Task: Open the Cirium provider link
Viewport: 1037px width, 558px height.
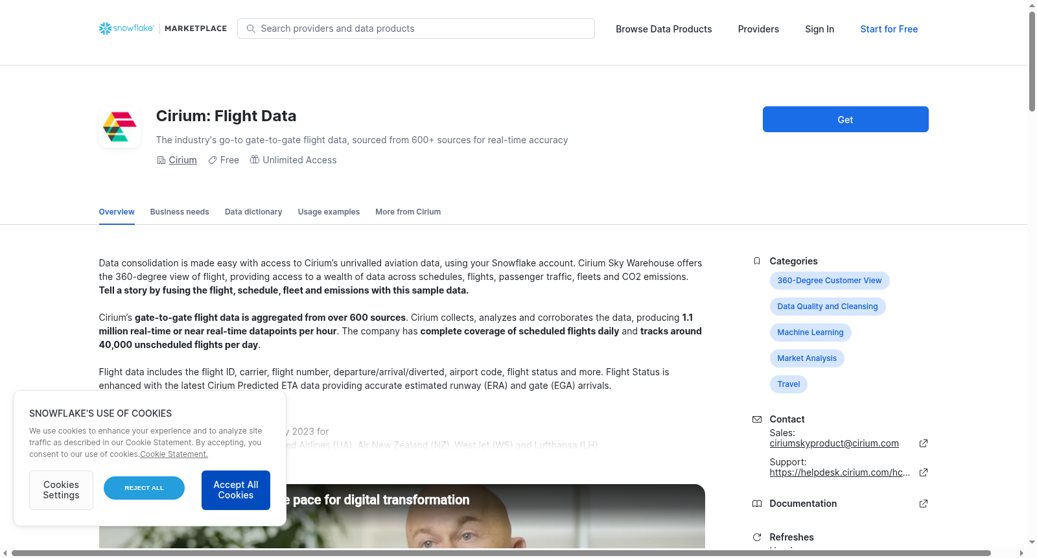Action: pos(183,160)
